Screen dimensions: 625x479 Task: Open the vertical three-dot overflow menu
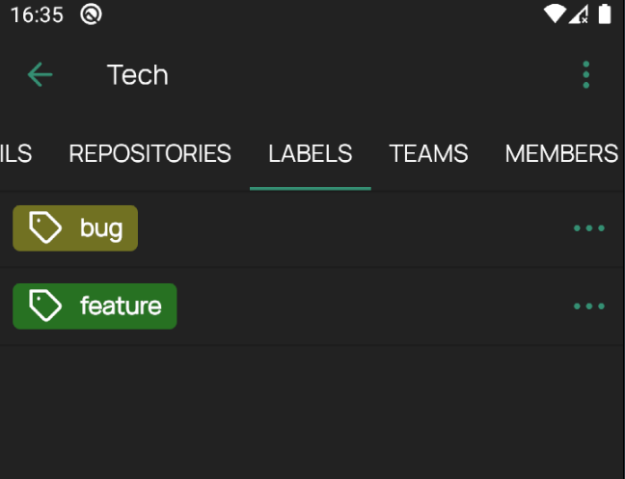586,74
